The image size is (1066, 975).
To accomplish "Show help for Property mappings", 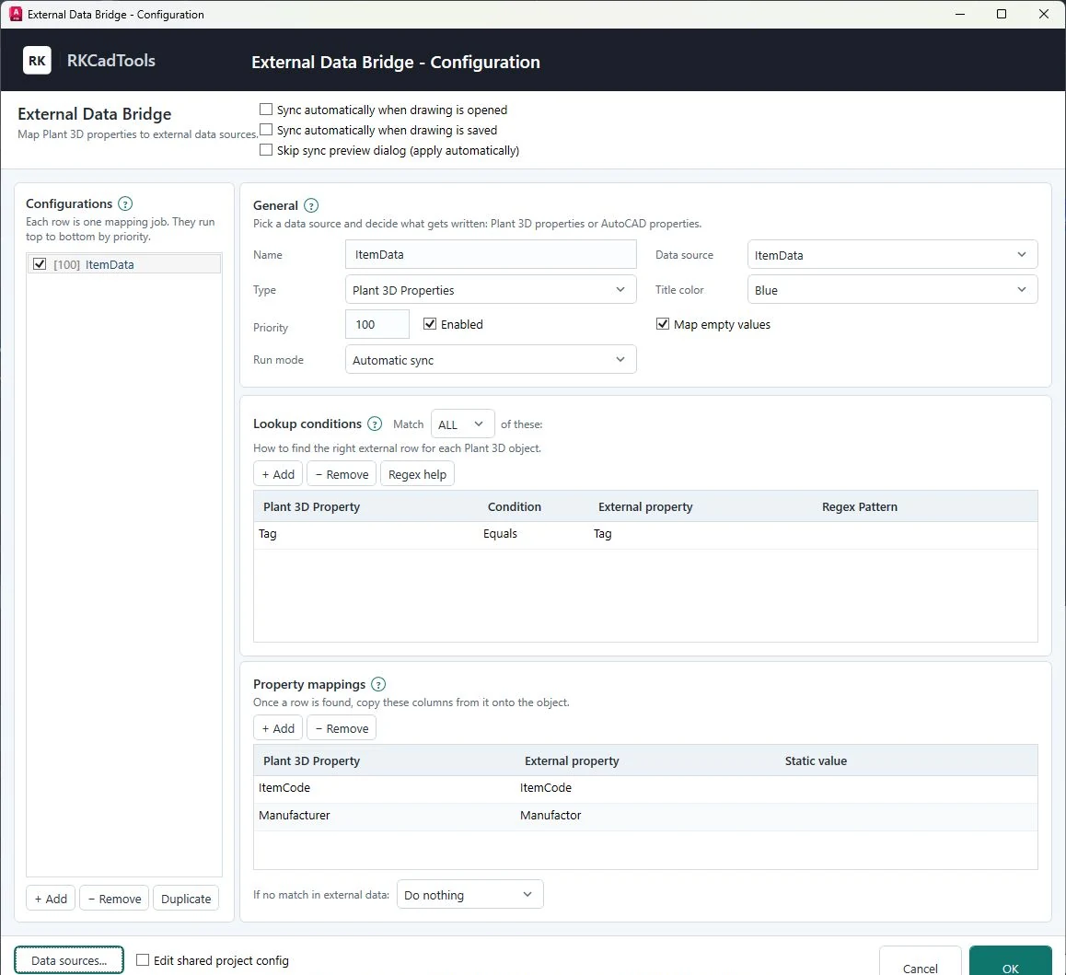I will click(x=378, y=684).
